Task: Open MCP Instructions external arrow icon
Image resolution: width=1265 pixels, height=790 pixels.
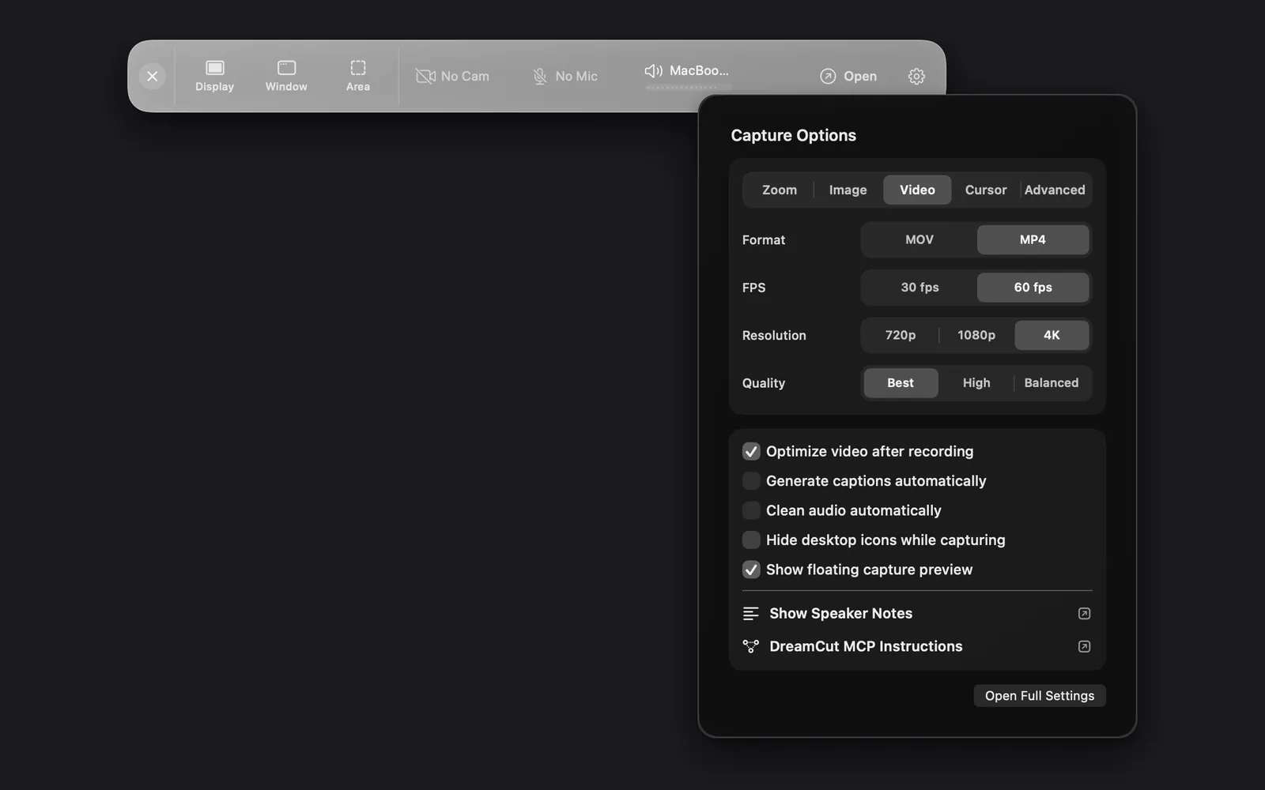Action: point(1084,646)
